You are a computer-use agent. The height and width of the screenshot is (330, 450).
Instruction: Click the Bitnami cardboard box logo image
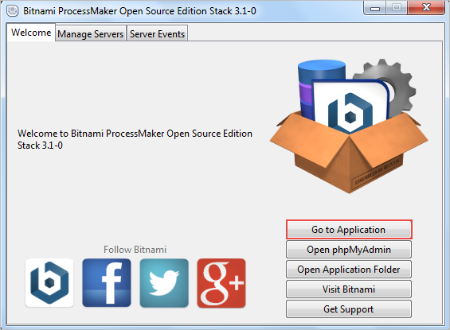point(349,126)
